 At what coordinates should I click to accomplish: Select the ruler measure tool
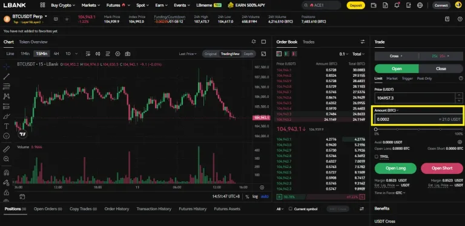coord(6,149)
